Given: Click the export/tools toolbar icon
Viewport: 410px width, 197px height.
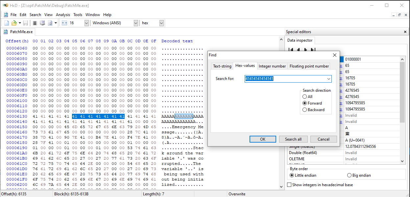Looking at the screenshot, I should (50, 23).
